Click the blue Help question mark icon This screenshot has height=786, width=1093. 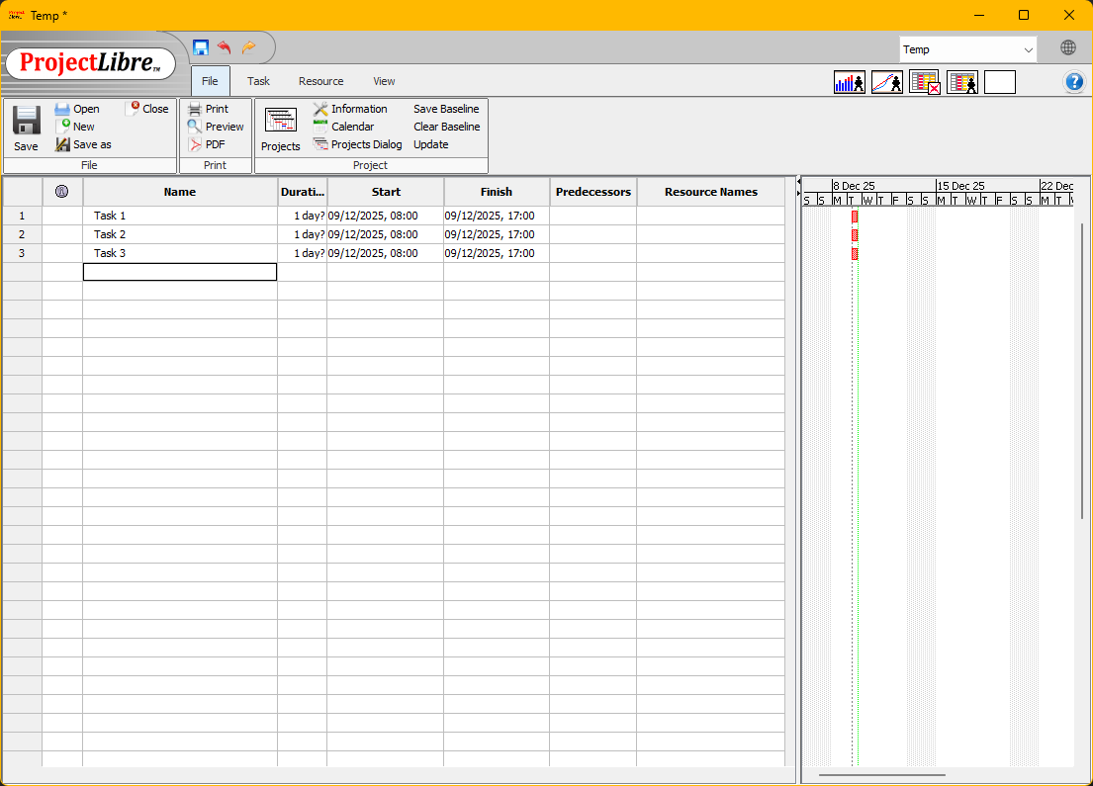click(1074, 82)
